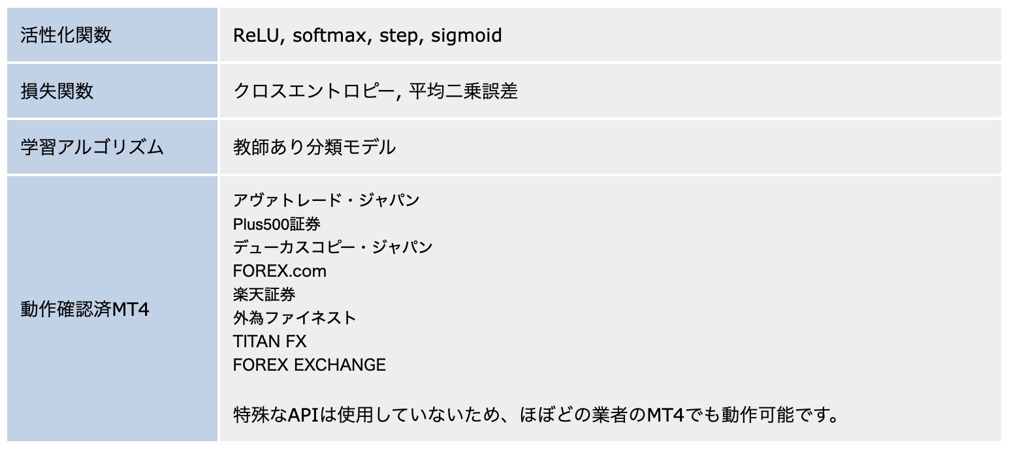1011x449 pixels.
Task: Click the 活性化関数 row header cell
Action: click(x=66, y=35)
